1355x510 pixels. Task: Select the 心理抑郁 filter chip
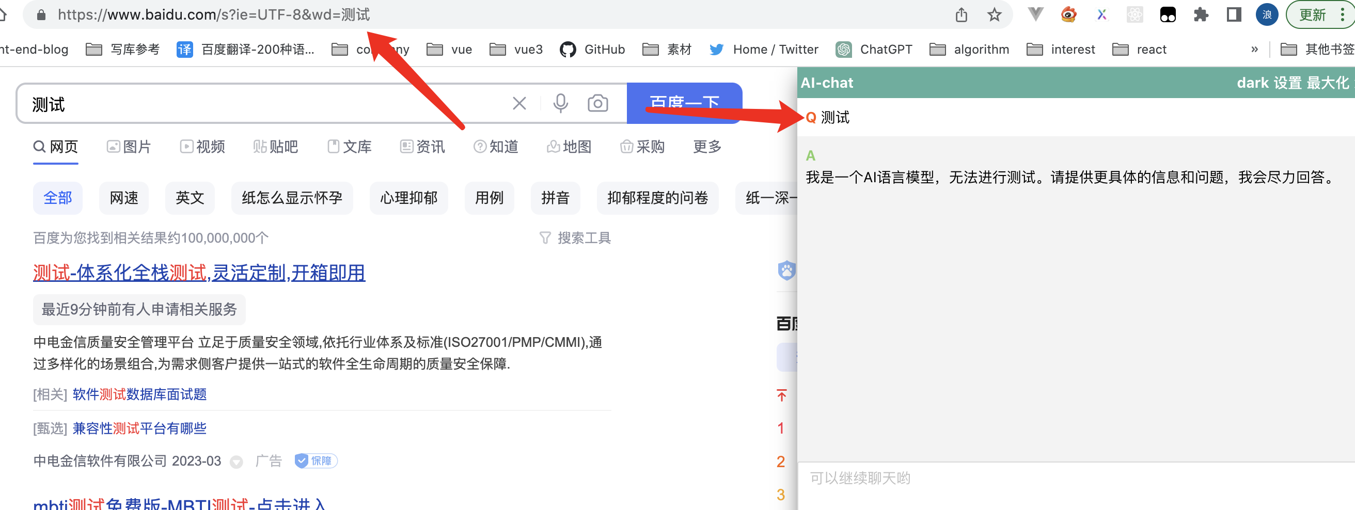pyautogui.click(x=408, y=198)
